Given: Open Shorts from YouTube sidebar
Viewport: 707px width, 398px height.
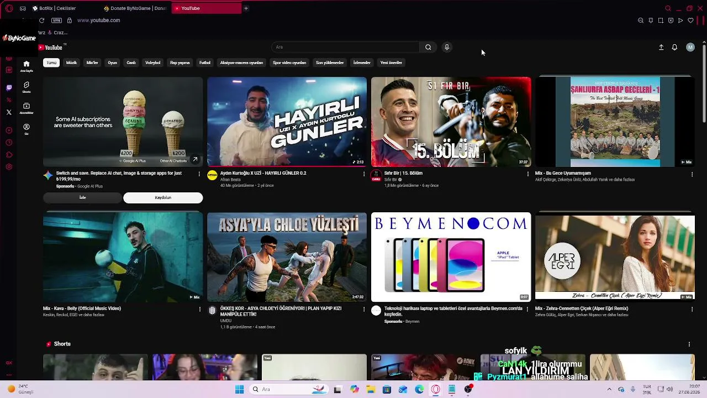Looking at the screenshot, I should tap(26, 87).
